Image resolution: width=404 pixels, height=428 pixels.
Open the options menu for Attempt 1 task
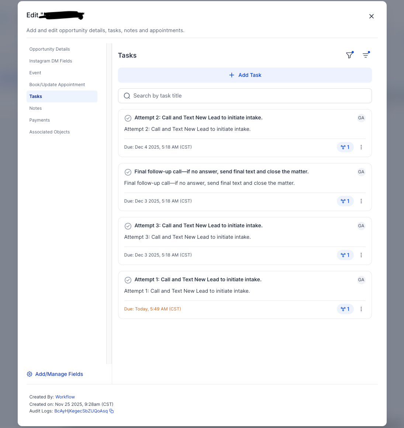coord(361,309)
